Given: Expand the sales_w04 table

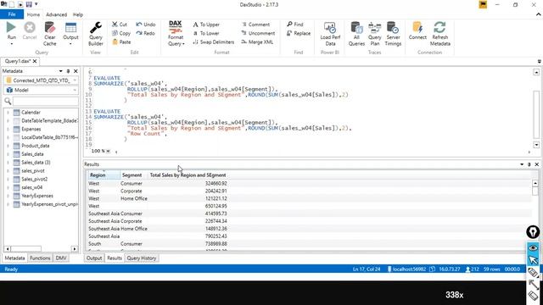Looking at the screenshot, I should pyautogui.click(x=8, y=187).
